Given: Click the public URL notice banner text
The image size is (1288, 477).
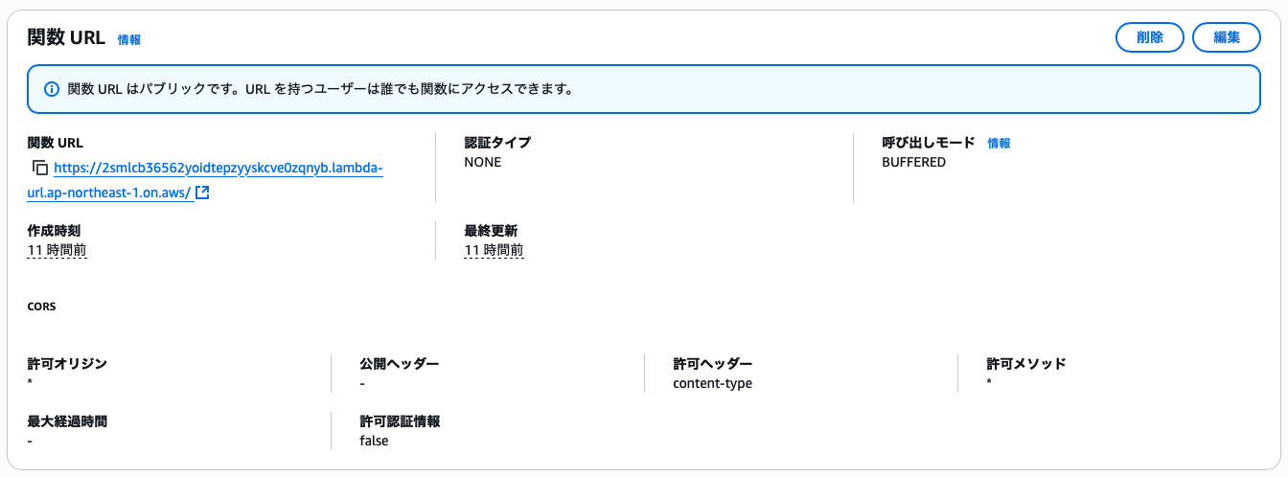Looking at the screenshot, I should pos(320,90).
